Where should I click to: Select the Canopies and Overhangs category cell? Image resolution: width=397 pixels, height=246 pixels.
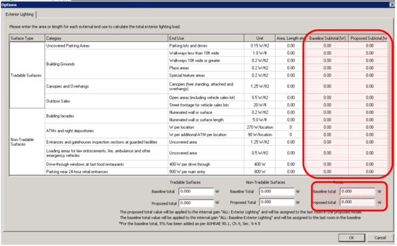pos(106,86)
